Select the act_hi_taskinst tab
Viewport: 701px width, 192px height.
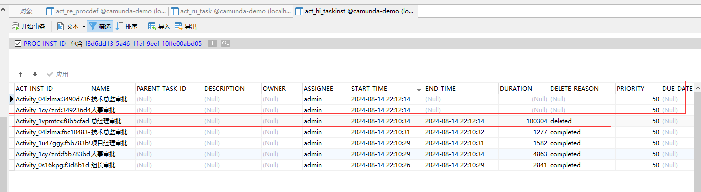[x=356, y=11]
